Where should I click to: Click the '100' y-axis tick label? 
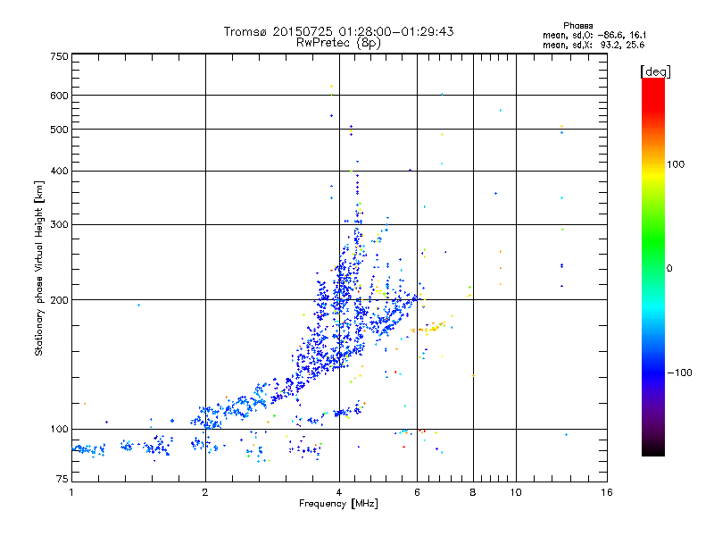60,430
